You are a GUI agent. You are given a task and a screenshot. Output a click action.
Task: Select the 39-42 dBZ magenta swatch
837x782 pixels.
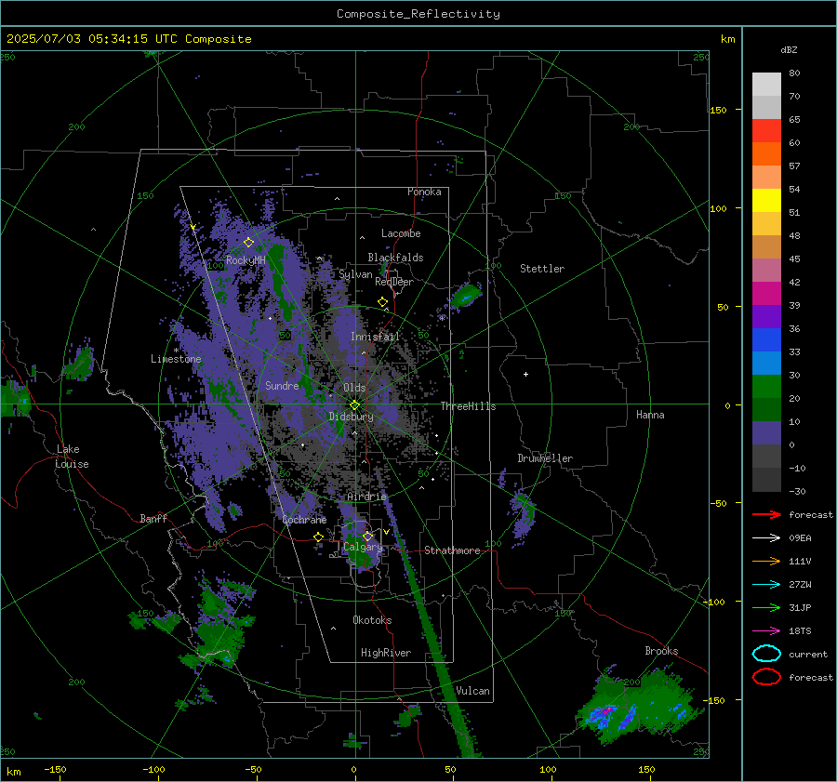coord(766,294)
